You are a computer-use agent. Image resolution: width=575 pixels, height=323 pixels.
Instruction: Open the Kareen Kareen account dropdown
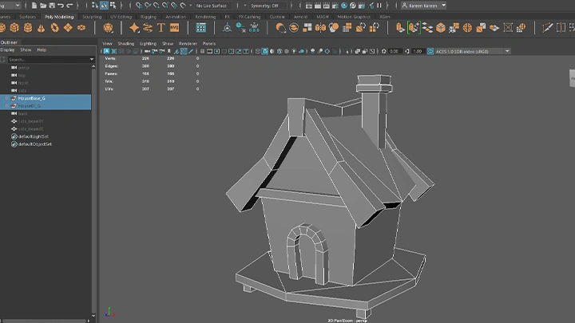click(x=422, y=5)
